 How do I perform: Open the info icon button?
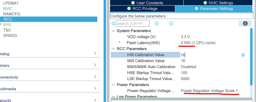[x=245, y=23]
